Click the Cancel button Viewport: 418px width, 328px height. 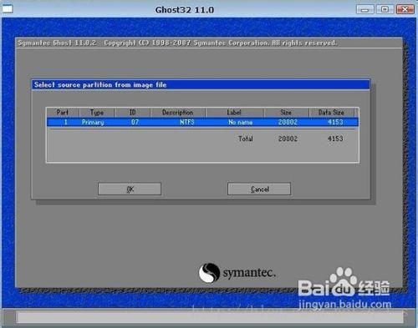(259, 189)
